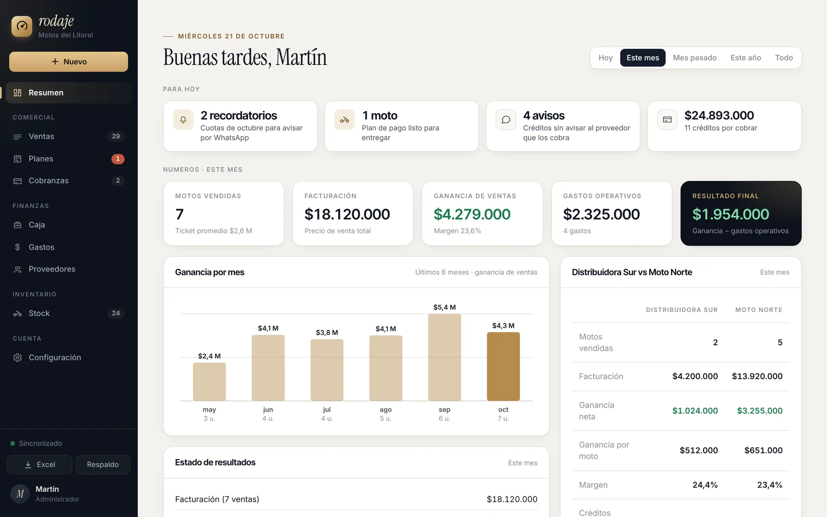The image size is (827, 517).
Task: Click the bell icon on recordatorios card
Action: (x=183, y=120)
